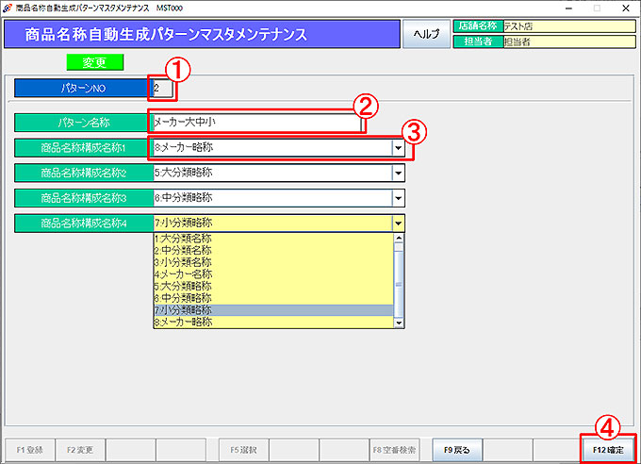
Task: Confirm with the F12 確定 button
Action: pyautogui.click(x=608, y=450)
